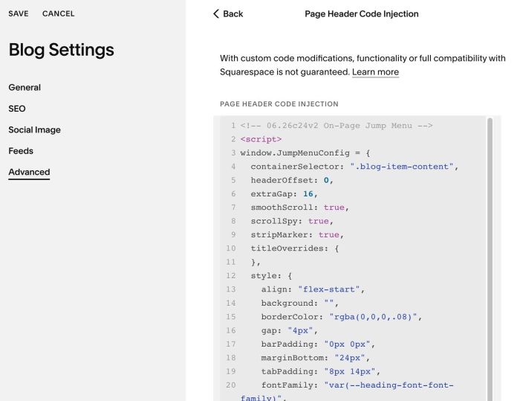
Task: Select the Feeds settings item
Action: pos(21,151)
